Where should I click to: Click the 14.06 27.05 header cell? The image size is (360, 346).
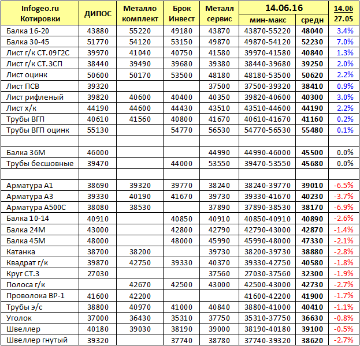pyautogui.click(x=343, y=13)
